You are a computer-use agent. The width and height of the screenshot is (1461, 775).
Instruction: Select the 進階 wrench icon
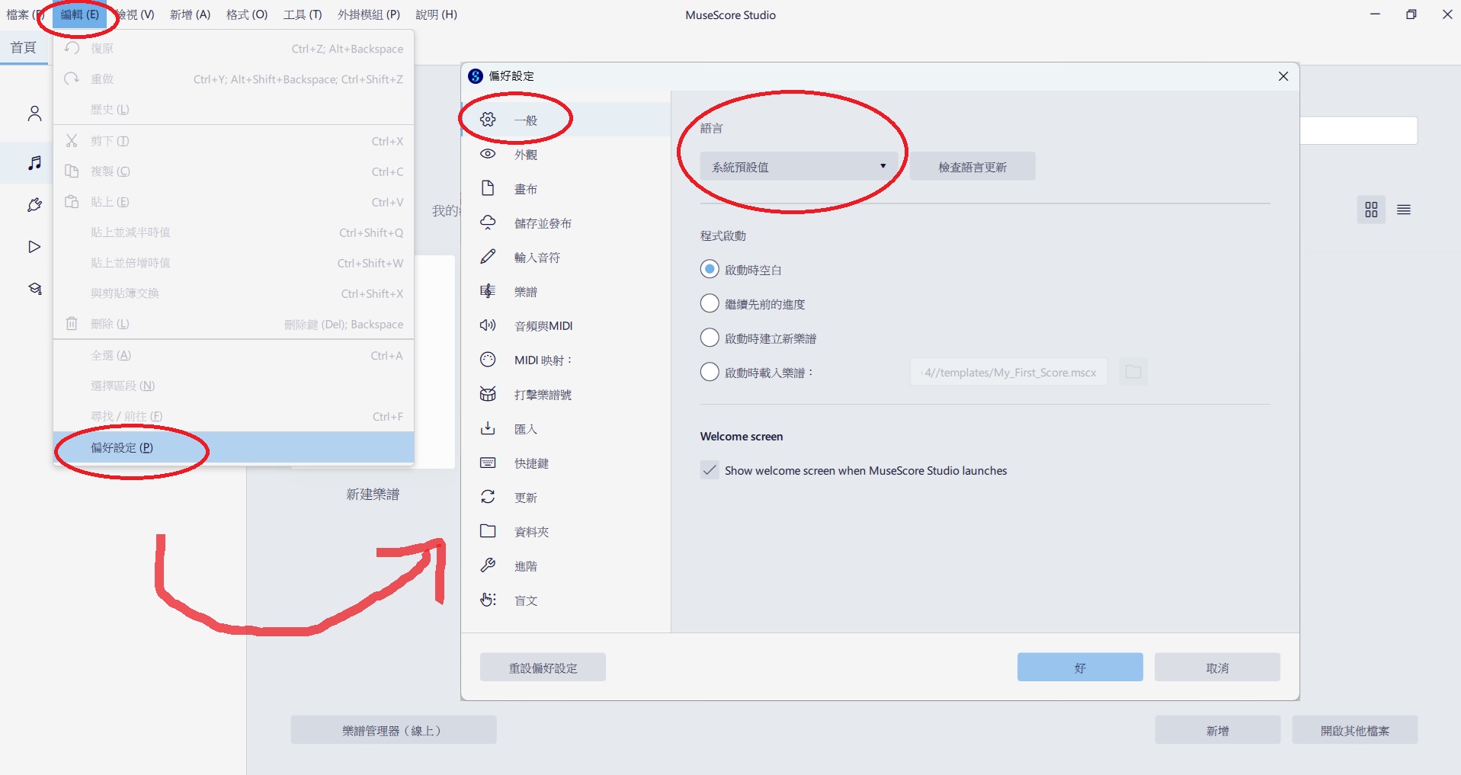coord(488,565)
